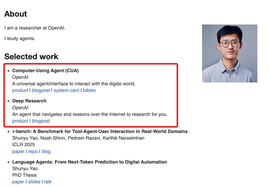Click the Computer-Using Agent (CUA) title
Viewport: 269px width, 187px height.
pos(45,71)
